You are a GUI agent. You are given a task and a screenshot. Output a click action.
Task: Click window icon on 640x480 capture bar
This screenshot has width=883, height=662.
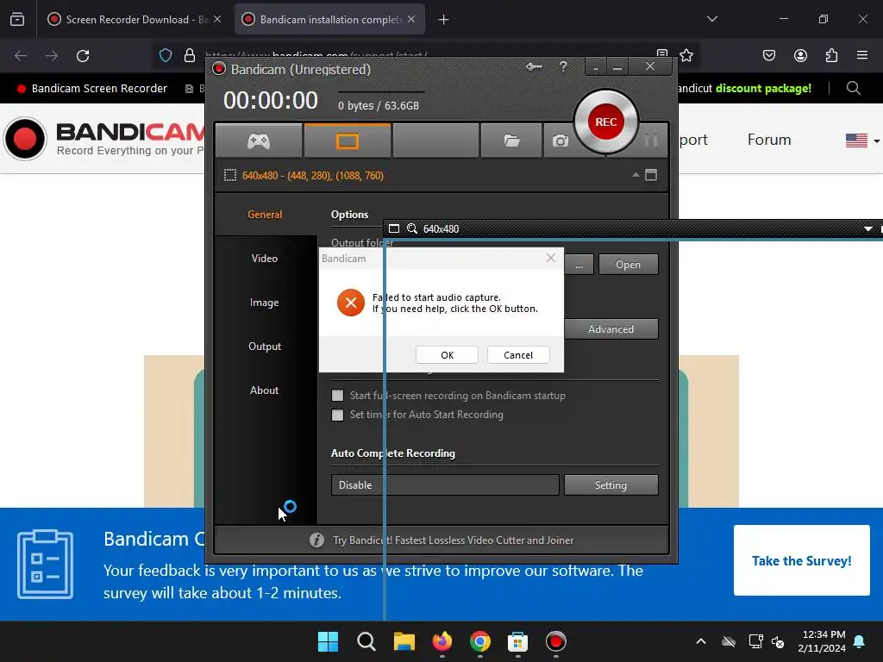click(394, 228)
